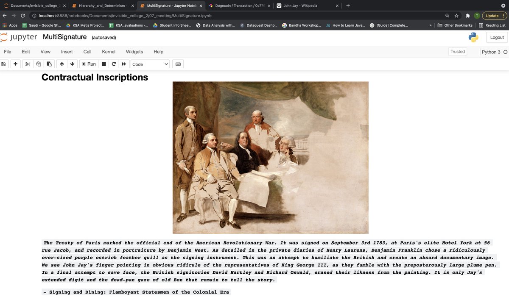Open the Edit menu
Image resolution: width=509 pixels, height=300 pixels.
26,52
